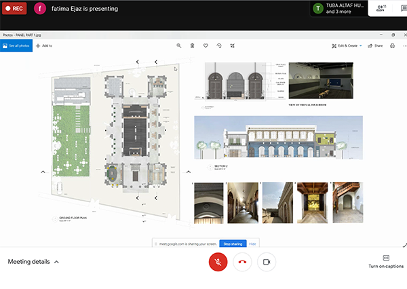Expand Meeting details
This screenshot has width=407, height=289.
click(33, 262)
